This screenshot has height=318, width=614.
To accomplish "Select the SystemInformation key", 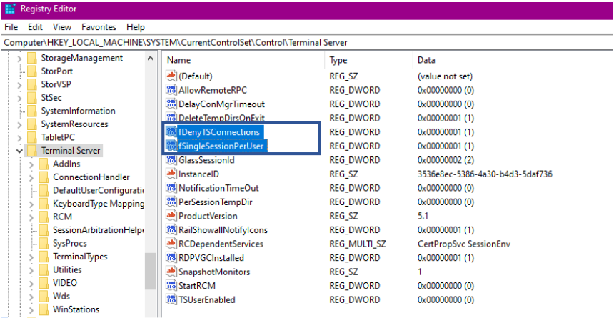I will (78, 111).
